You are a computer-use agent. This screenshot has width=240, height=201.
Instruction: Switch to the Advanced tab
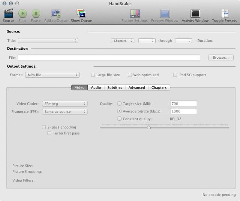(136, 87)
